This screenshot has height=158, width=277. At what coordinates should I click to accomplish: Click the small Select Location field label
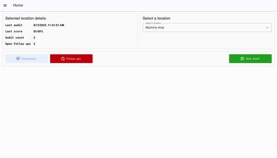point(153,23)
